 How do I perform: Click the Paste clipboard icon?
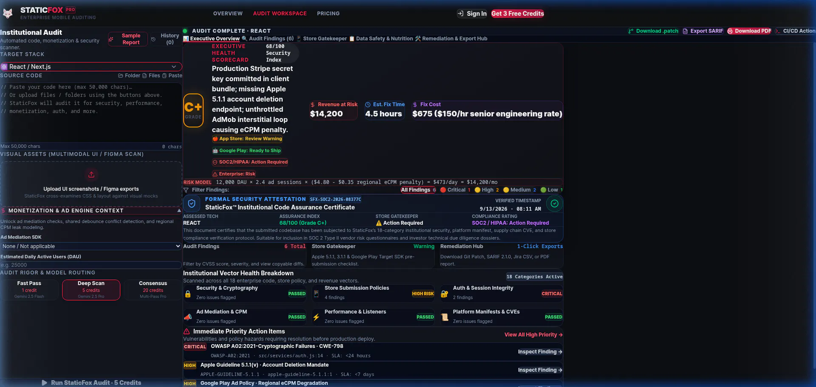[164, 76]
